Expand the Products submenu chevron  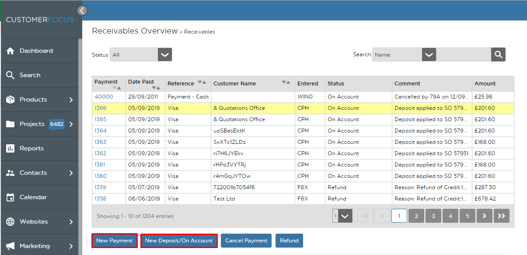tap(71, 100)
